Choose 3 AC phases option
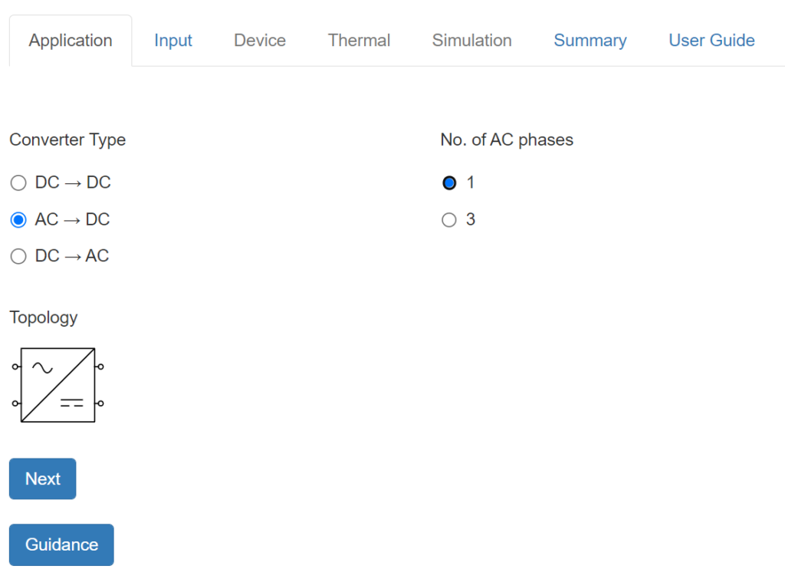This screenshot has height=582, width=785. tap(449, 220)
